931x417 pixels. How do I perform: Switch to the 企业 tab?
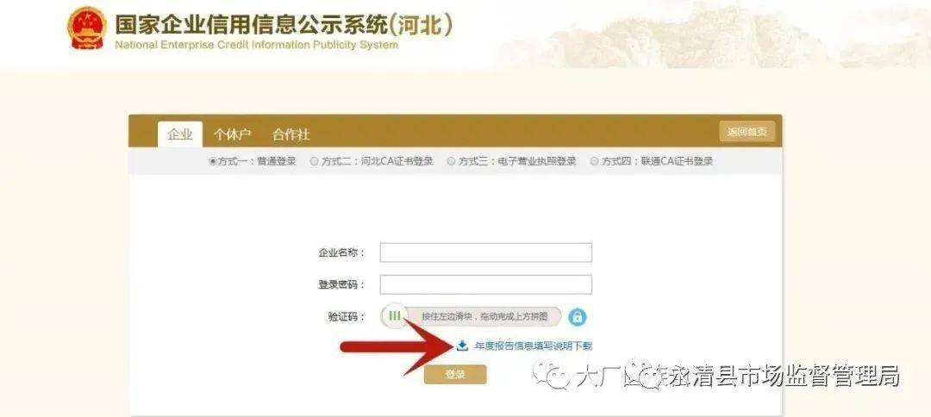180,134
